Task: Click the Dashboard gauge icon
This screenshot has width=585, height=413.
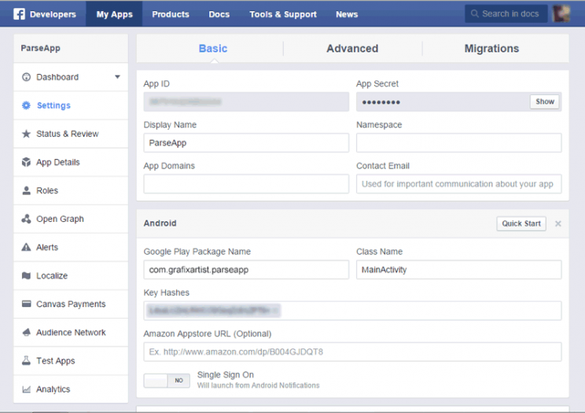Action: click(26, 77)
